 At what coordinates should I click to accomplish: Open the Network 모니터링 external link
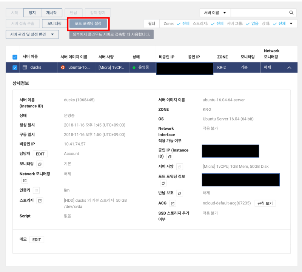point(25,180)
